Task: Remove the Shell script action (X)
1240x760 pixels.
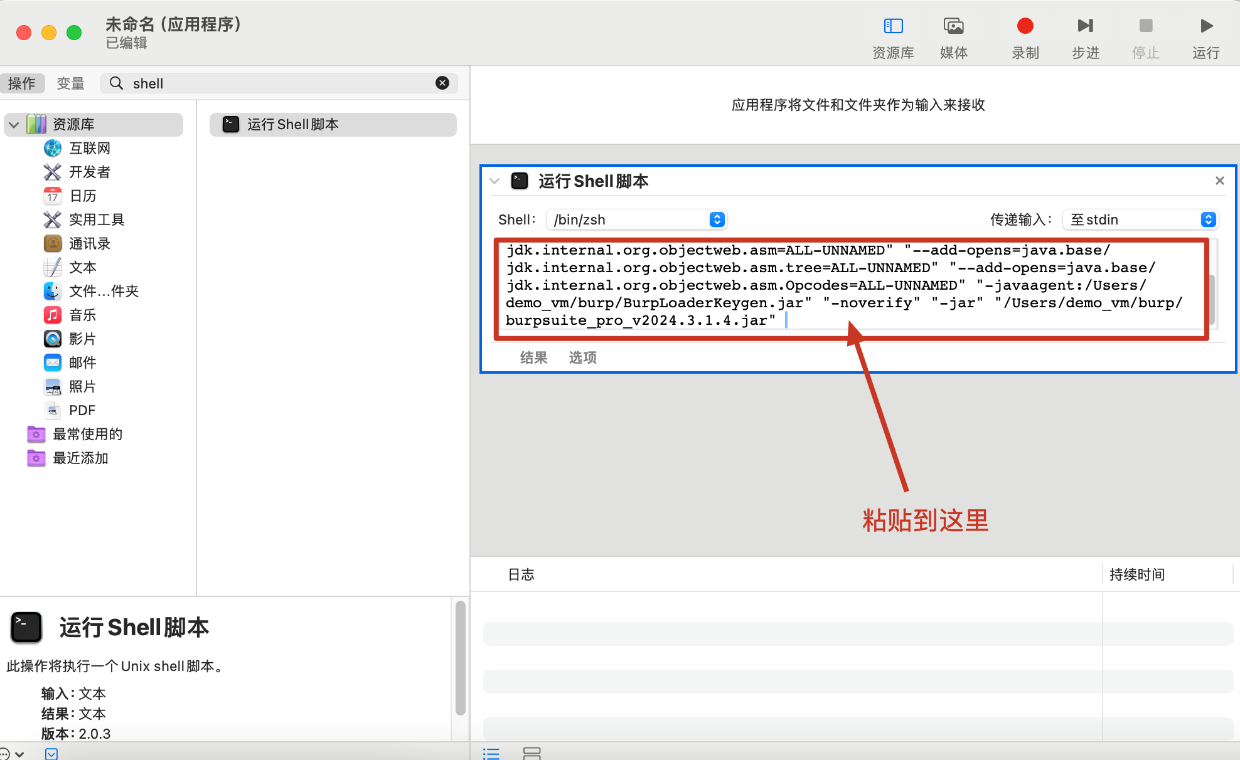Action: [1219, 181]
